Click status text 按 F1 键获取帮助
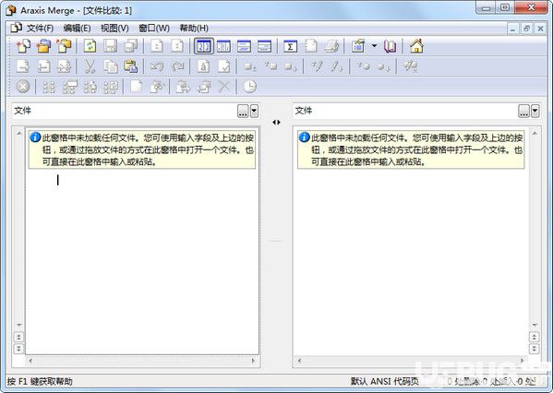The width and height of the screenshot is (553, 393). 40,381
